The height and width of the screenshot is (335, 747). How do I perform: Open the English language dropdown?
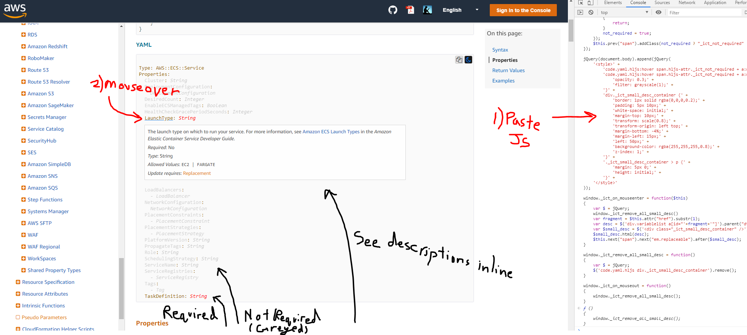click(461, 10)
